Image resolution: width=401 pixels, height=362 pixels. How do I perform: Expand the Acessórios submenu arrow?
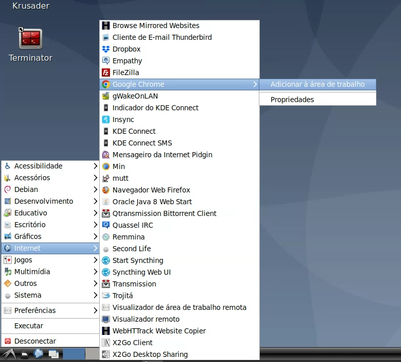tap(95, 178)
